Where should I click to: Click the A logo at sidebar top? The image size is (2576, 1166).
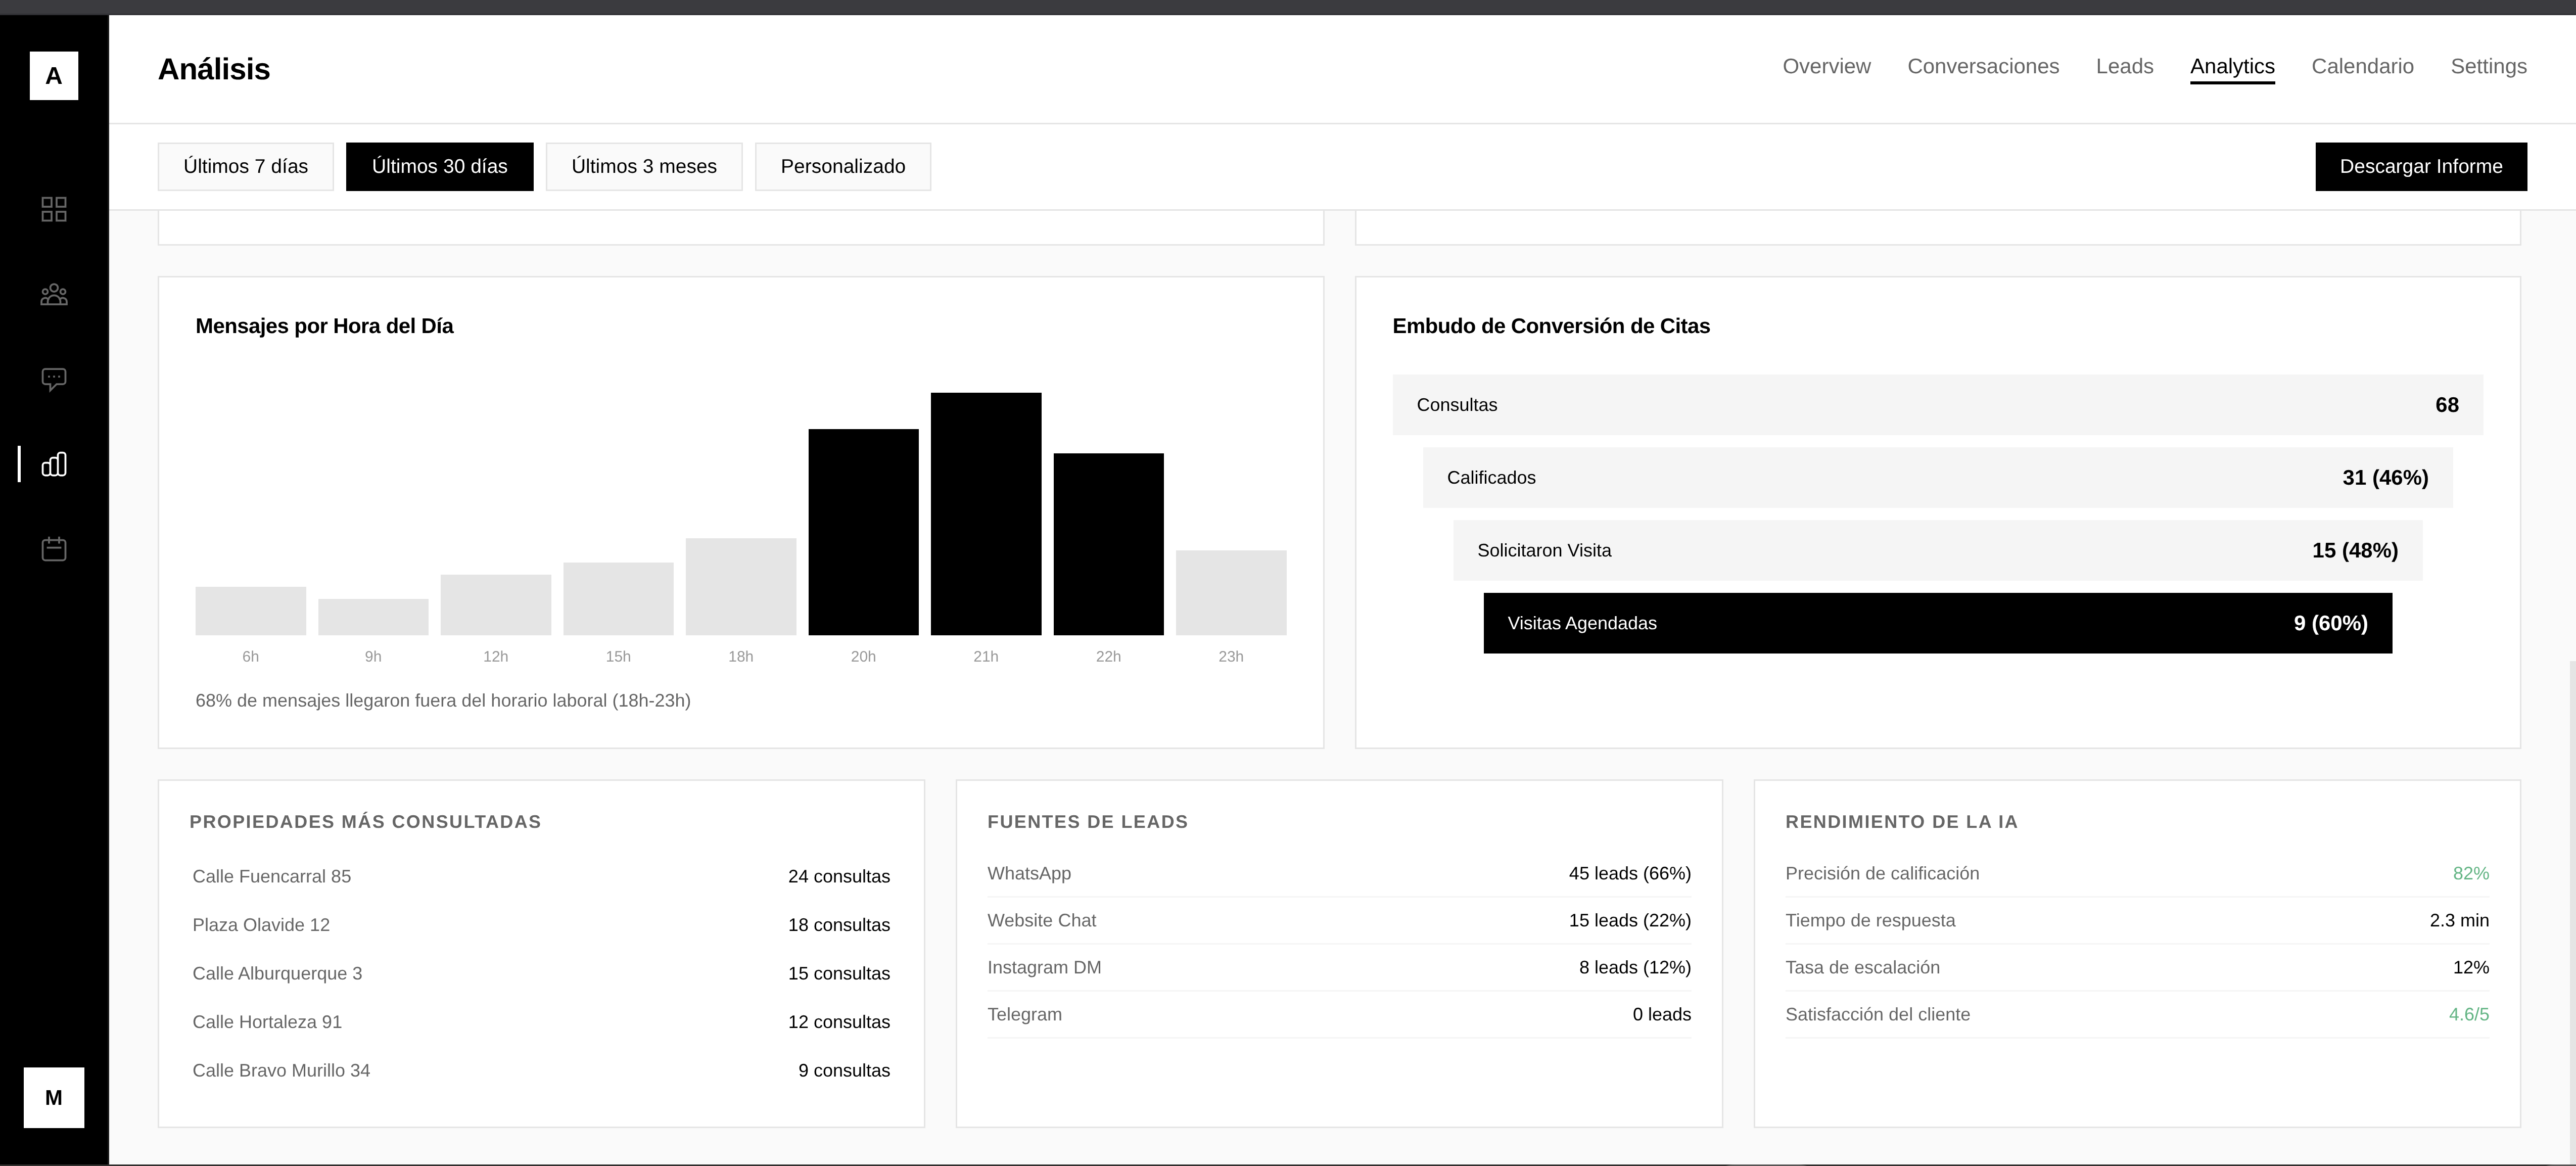coord(54,75)
